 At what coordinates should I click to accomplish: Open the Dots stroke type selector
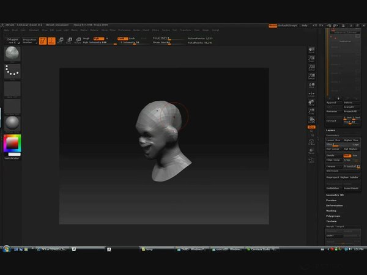click(12, 71)
